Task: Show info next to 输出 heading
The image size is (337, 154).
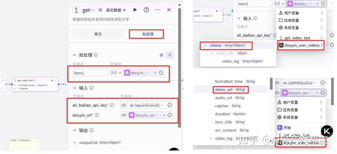Action: (x=91, y=130)
